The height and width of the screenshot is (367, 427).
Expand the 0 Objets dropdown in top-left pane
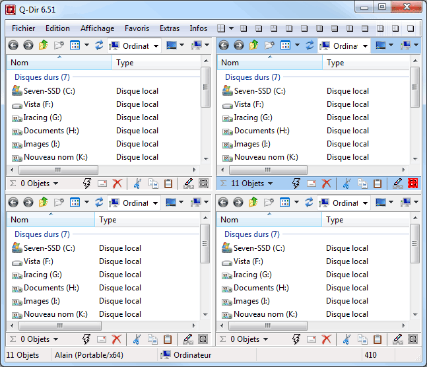pos(56,183)
